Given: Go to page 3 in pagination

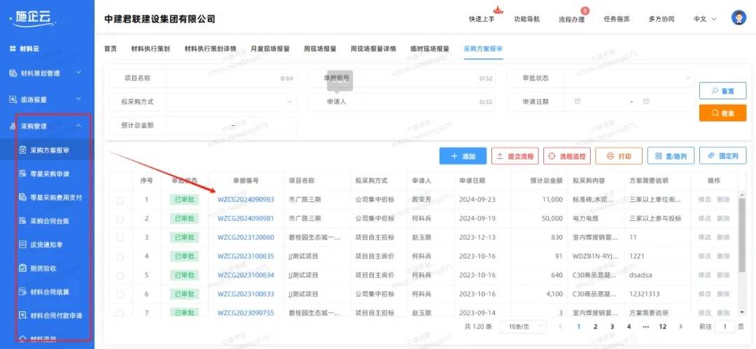Looking at the screenshot, I should [612, 327].
